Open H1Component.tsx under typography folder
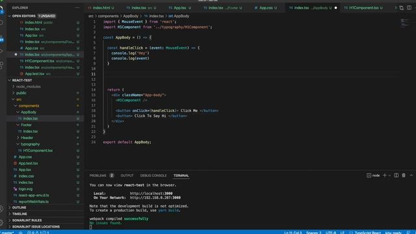This screenshot has height=234, width=416. point(38,150)
